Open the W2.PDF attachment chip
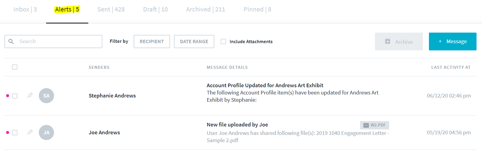The height and width of the screenshot is (153, 482). (375, 125)
